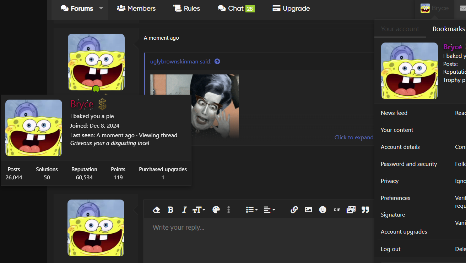
Task: Expand the font size dropdown
Action: click(x=199, y=210)
